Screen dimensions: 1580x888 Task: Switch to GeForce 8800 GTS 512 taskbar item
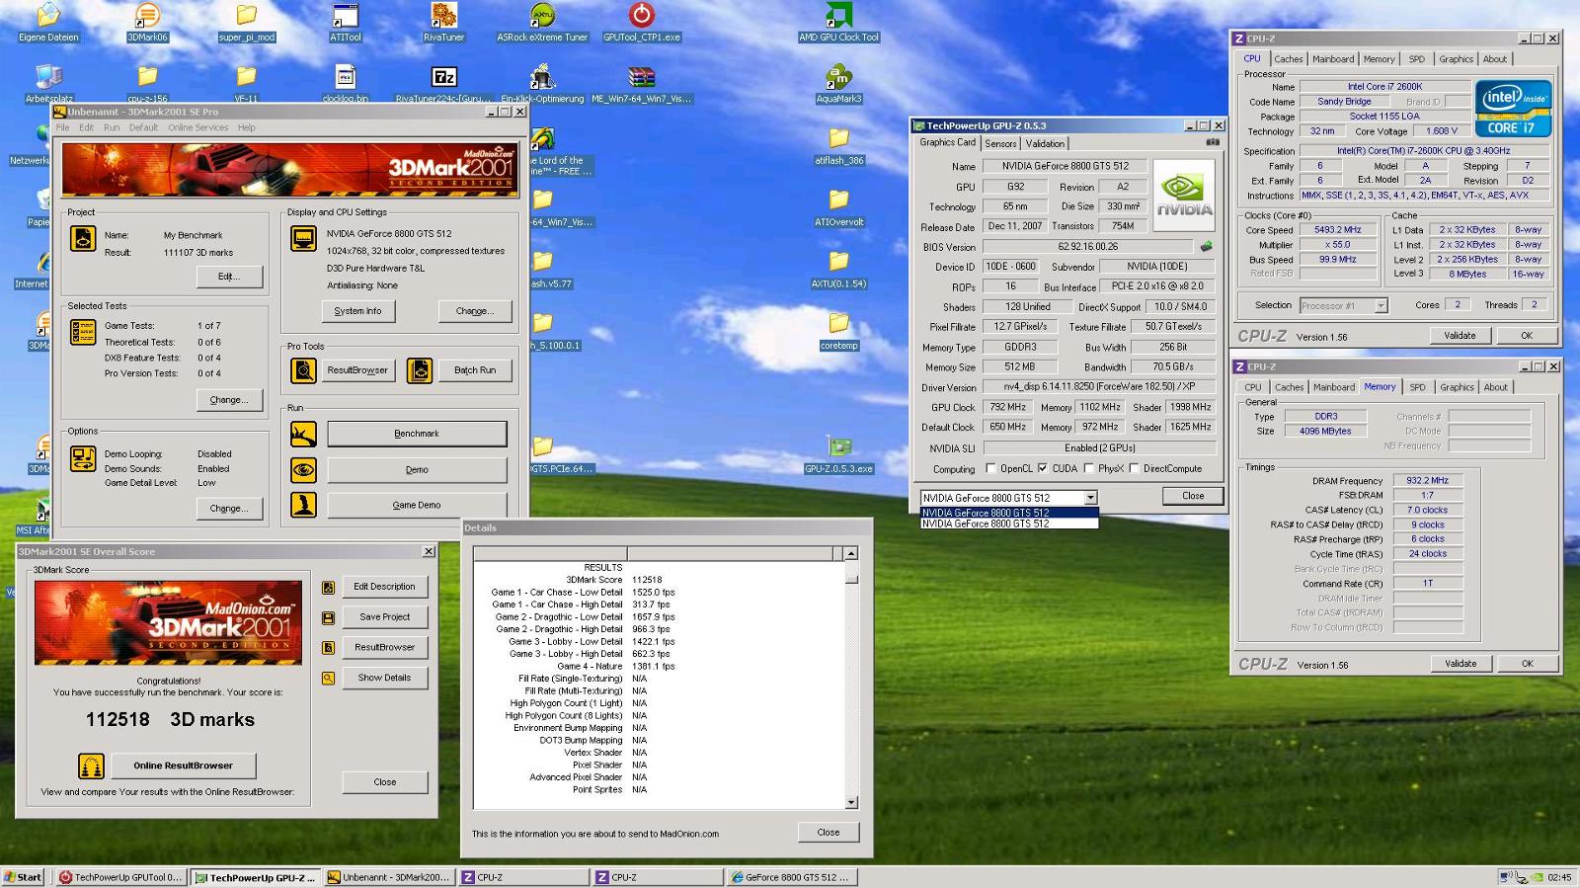pyautogui.click(x=792, y=877)
